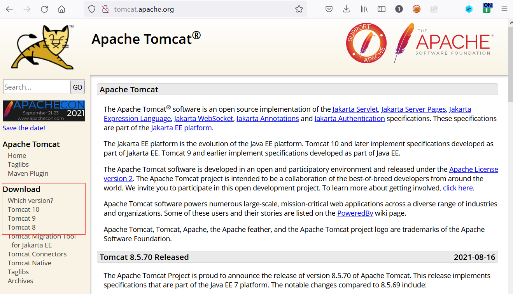
Task: Click the large 'Apache Tomcat®' page title
Action: [x=146, y=38]
